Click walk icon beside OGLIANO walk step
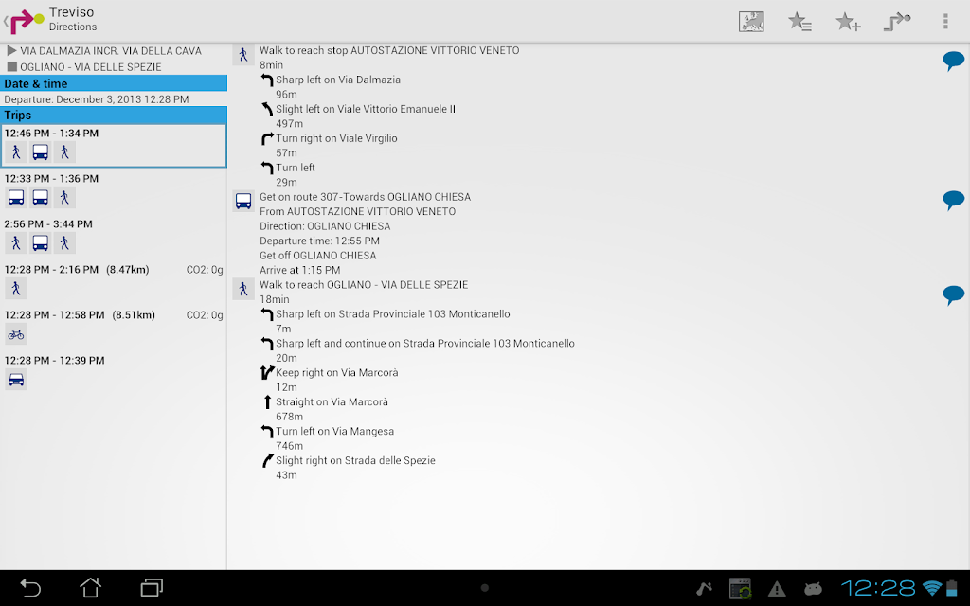This screenshot has height=606, width=970. click(243, 289)
